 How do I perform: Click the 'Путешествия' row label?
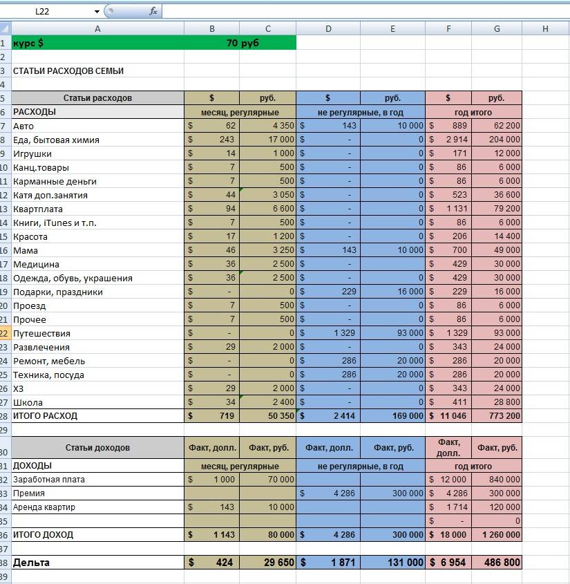tap(97, 333)
